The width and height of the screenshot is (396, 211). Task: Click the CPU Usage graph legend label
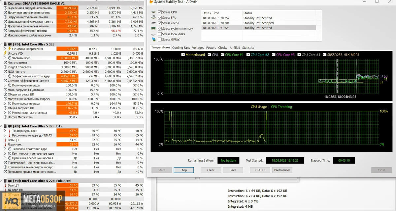click(259, 107)
